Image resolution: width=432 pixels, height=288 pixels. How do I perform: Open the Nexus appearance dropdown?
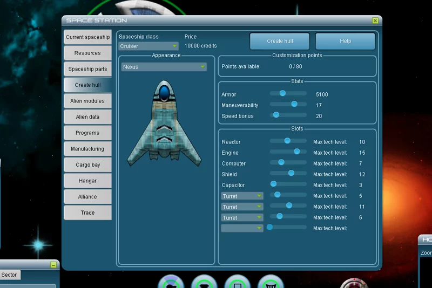[164, 66]
